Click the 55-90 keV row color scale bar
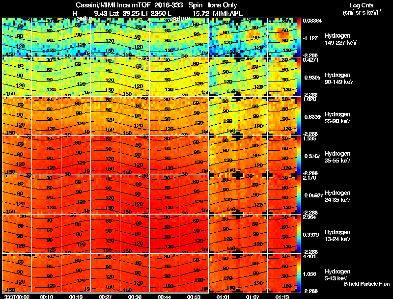393x299 pixels. (x=299, y=116)
